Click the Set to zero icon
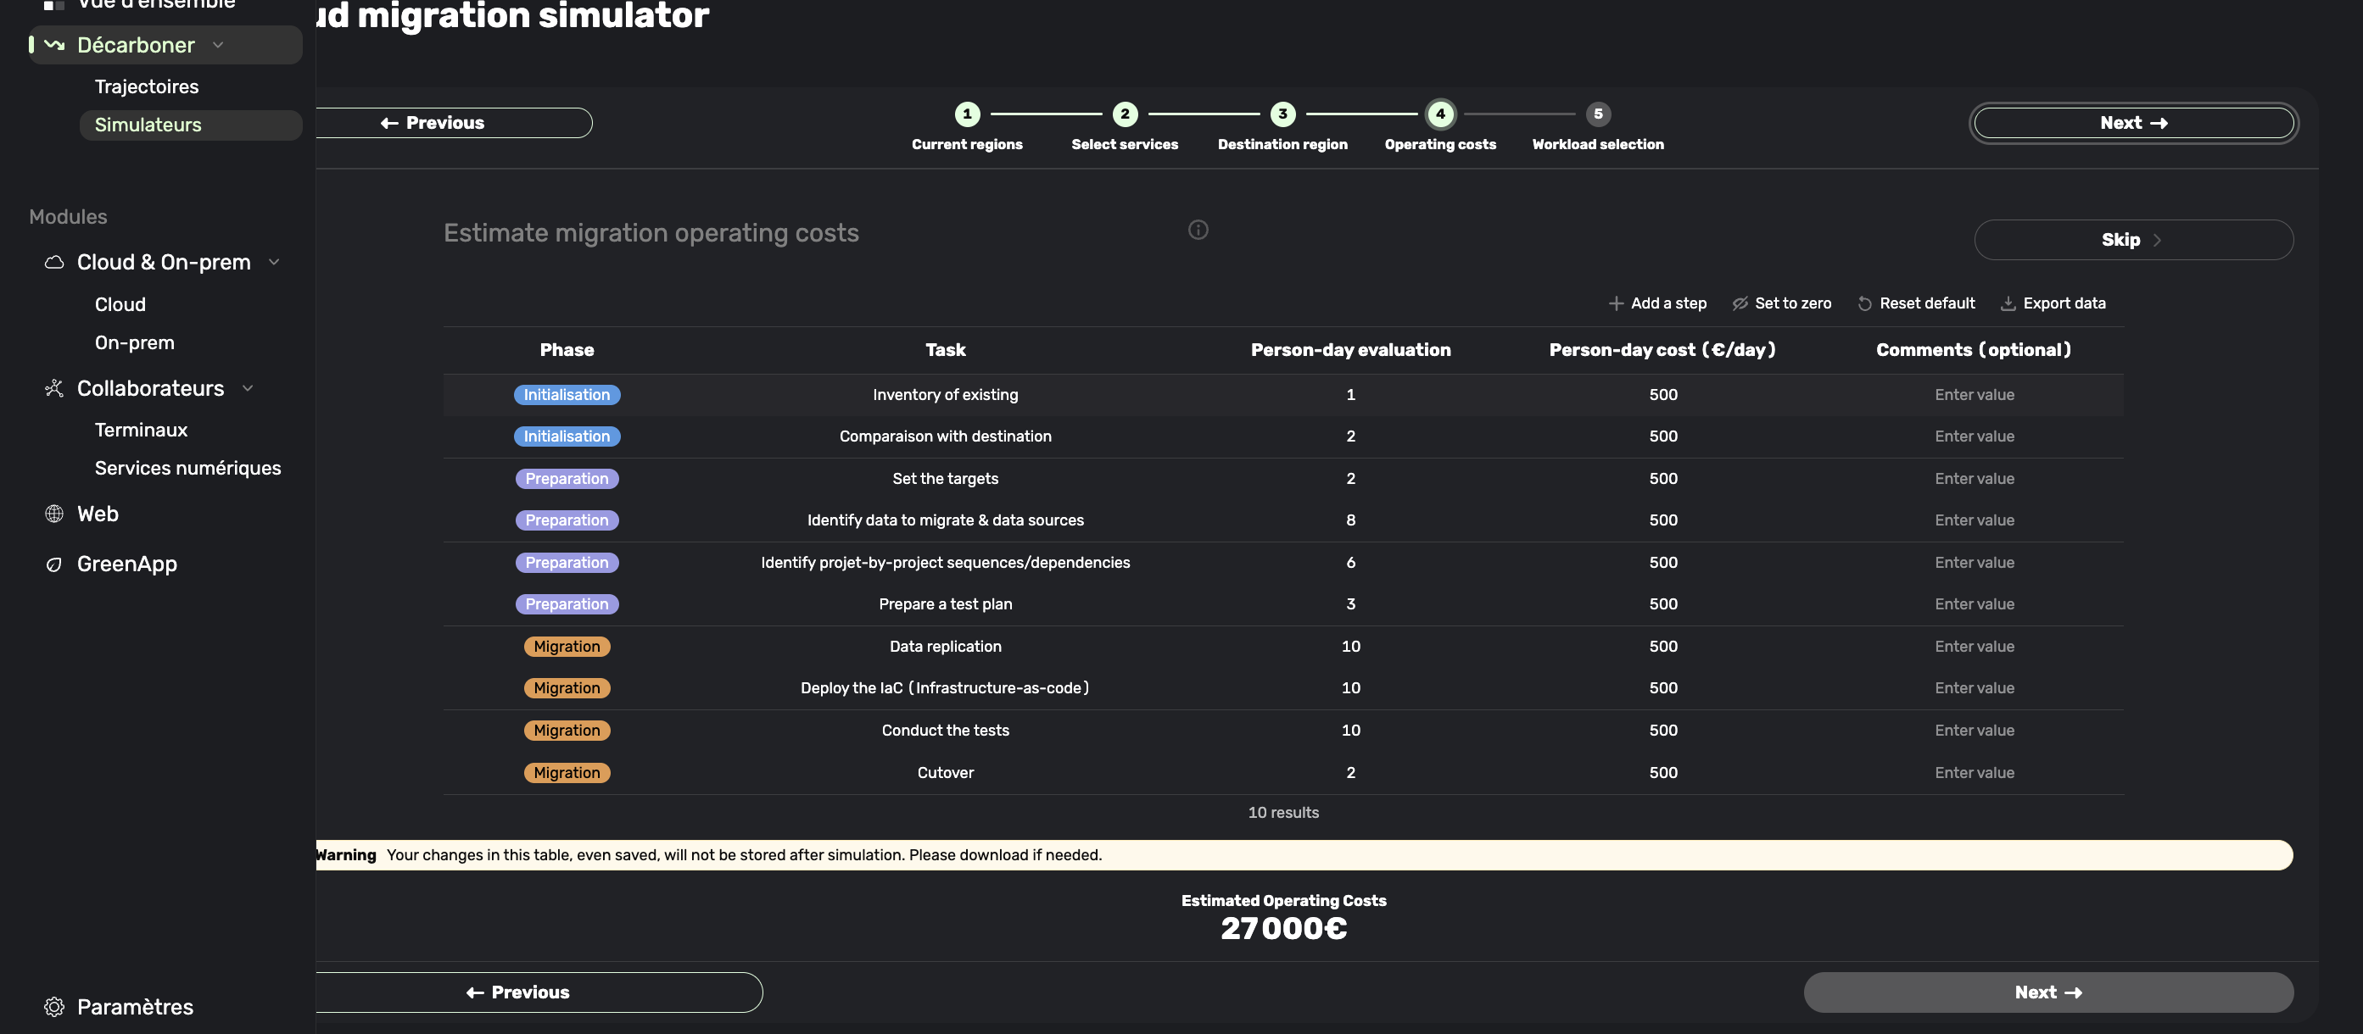The width and height of the screenshot is (2363, 1034). [1740, 303]
